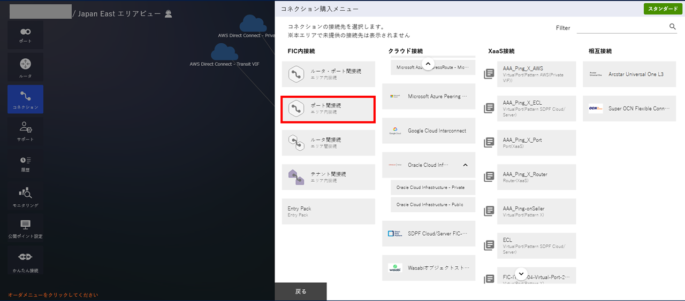Open the サポート sidebar menu
Screen dimensions: 685x301
pyautogui.click(x=25, y=132)
